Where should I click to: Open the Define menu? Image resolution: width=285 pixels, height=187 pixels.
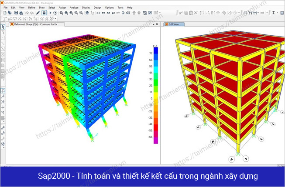coord(31,7)
